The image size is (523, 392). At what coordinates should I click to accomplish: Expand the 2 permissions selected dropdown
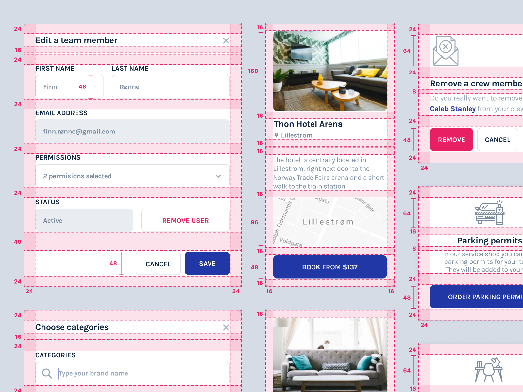[x=132, y=176]
